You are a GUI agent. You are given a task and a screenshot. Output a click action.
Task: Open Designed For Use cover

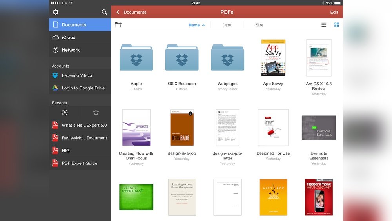click(273, 128)
